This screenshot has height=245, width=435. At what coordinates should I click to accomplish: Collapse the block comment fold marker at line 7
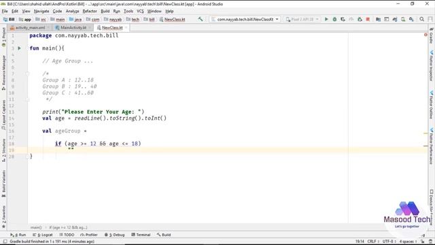pos(27,73)
